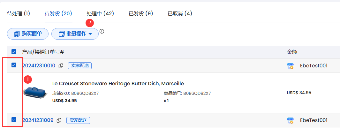
Task: Select the 待发货 (20) tab
Action: [58, 14]
